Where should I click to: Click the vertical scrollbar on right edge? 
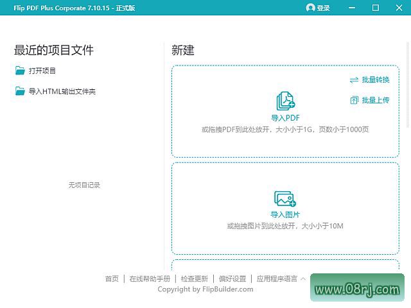(x=408, y=84)
